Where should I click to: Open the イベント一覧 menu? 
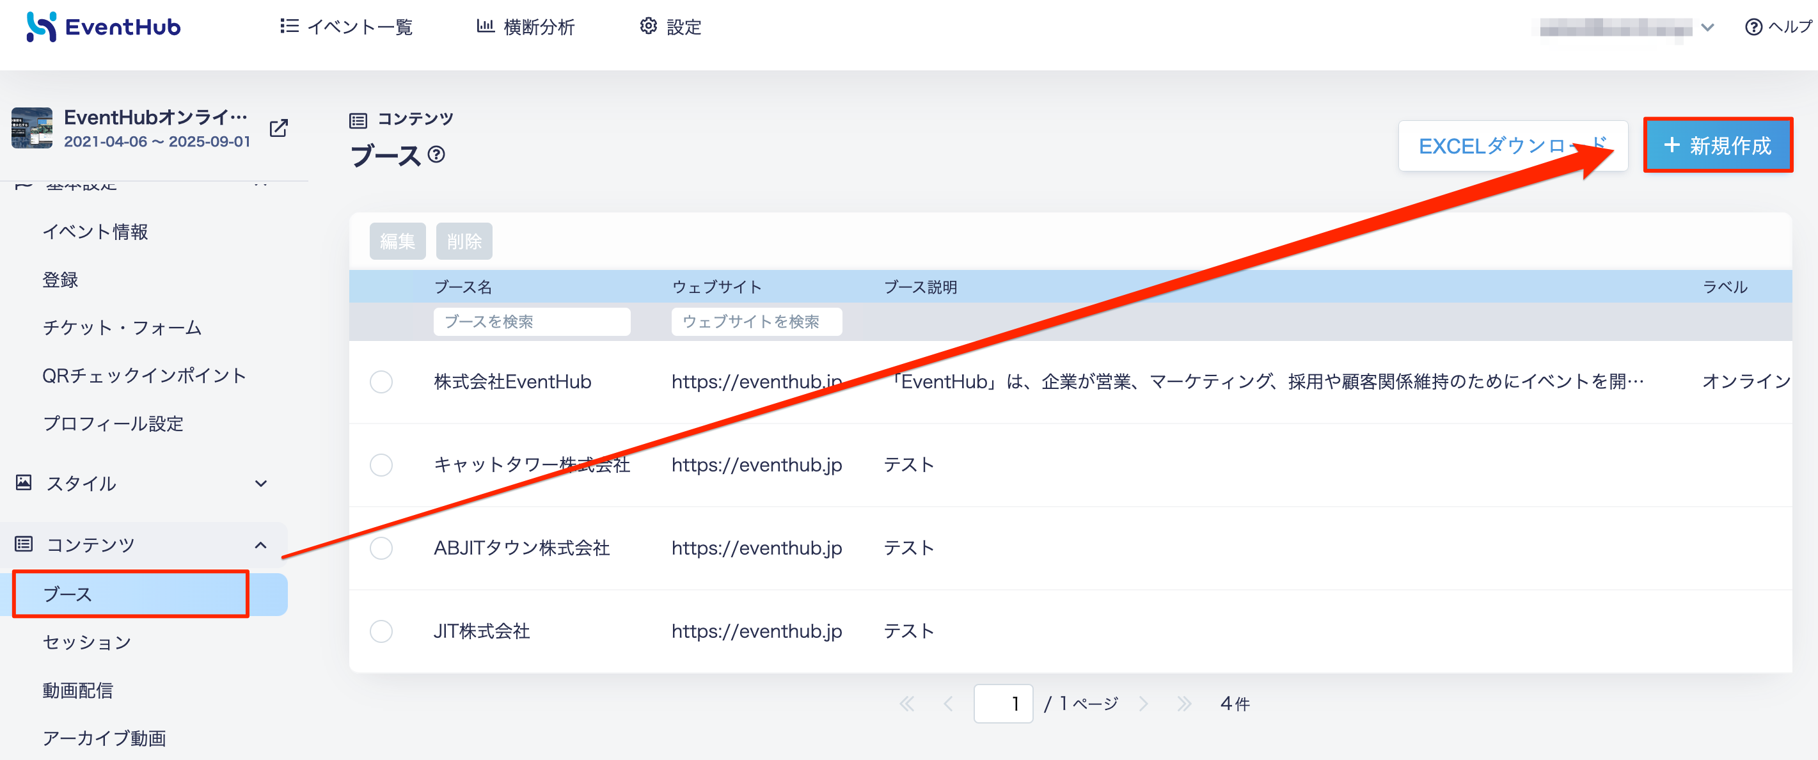pyautogui.click(x=346, y=27)
